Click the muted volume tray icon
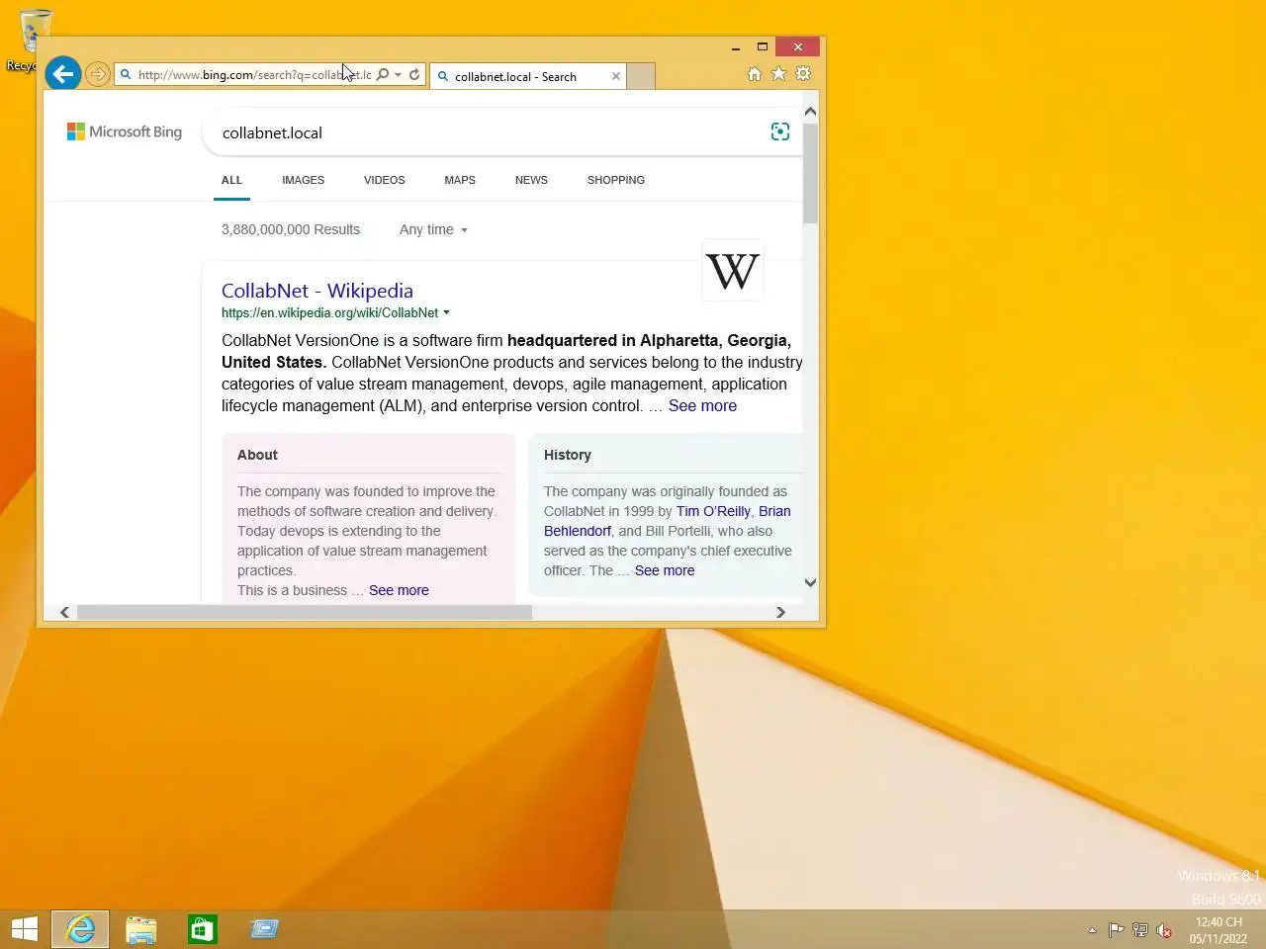1266x949 pixels. click(1164, 930)
